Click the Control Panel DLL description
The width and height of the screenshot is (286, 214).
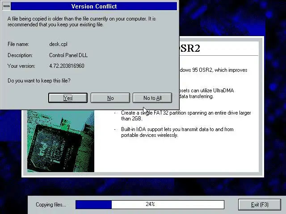[68, 55]
